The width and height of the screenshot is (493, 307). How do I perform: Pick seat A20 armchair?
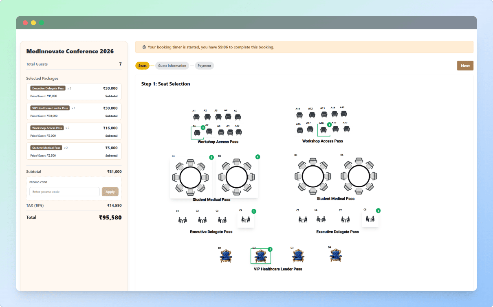[x=347, y=129]
